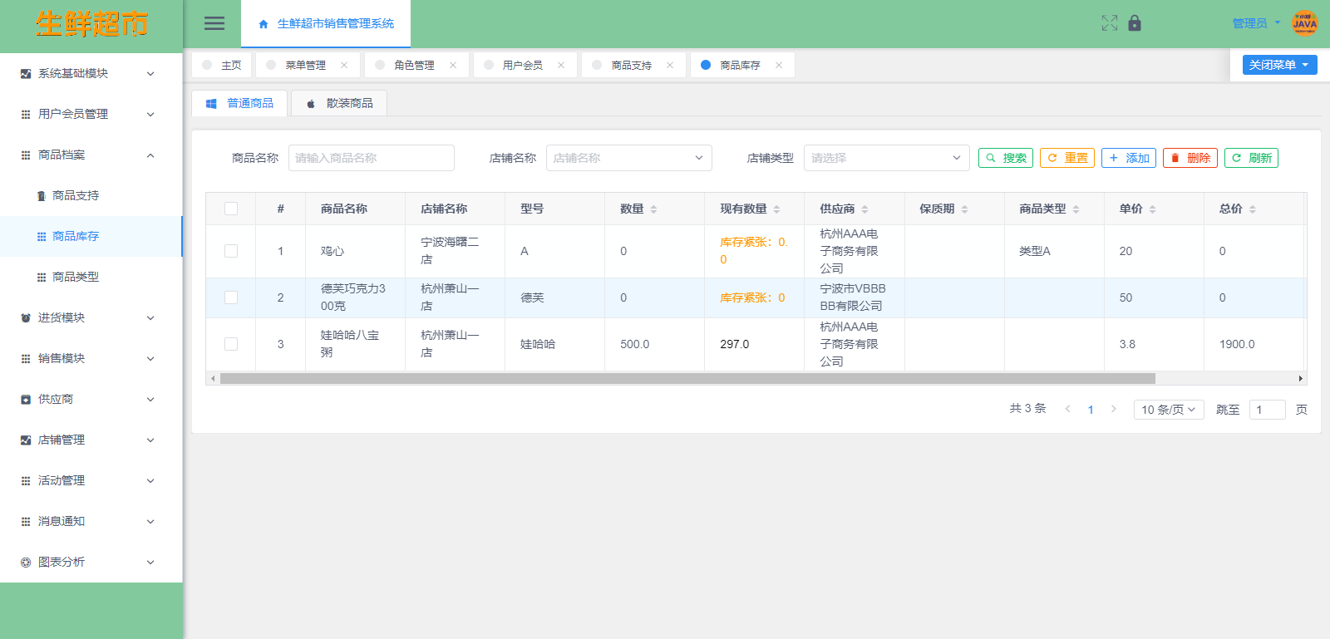Click the green 搜索 button
The height and width of the screenshot is (639, 1330).
[1005, 158]
